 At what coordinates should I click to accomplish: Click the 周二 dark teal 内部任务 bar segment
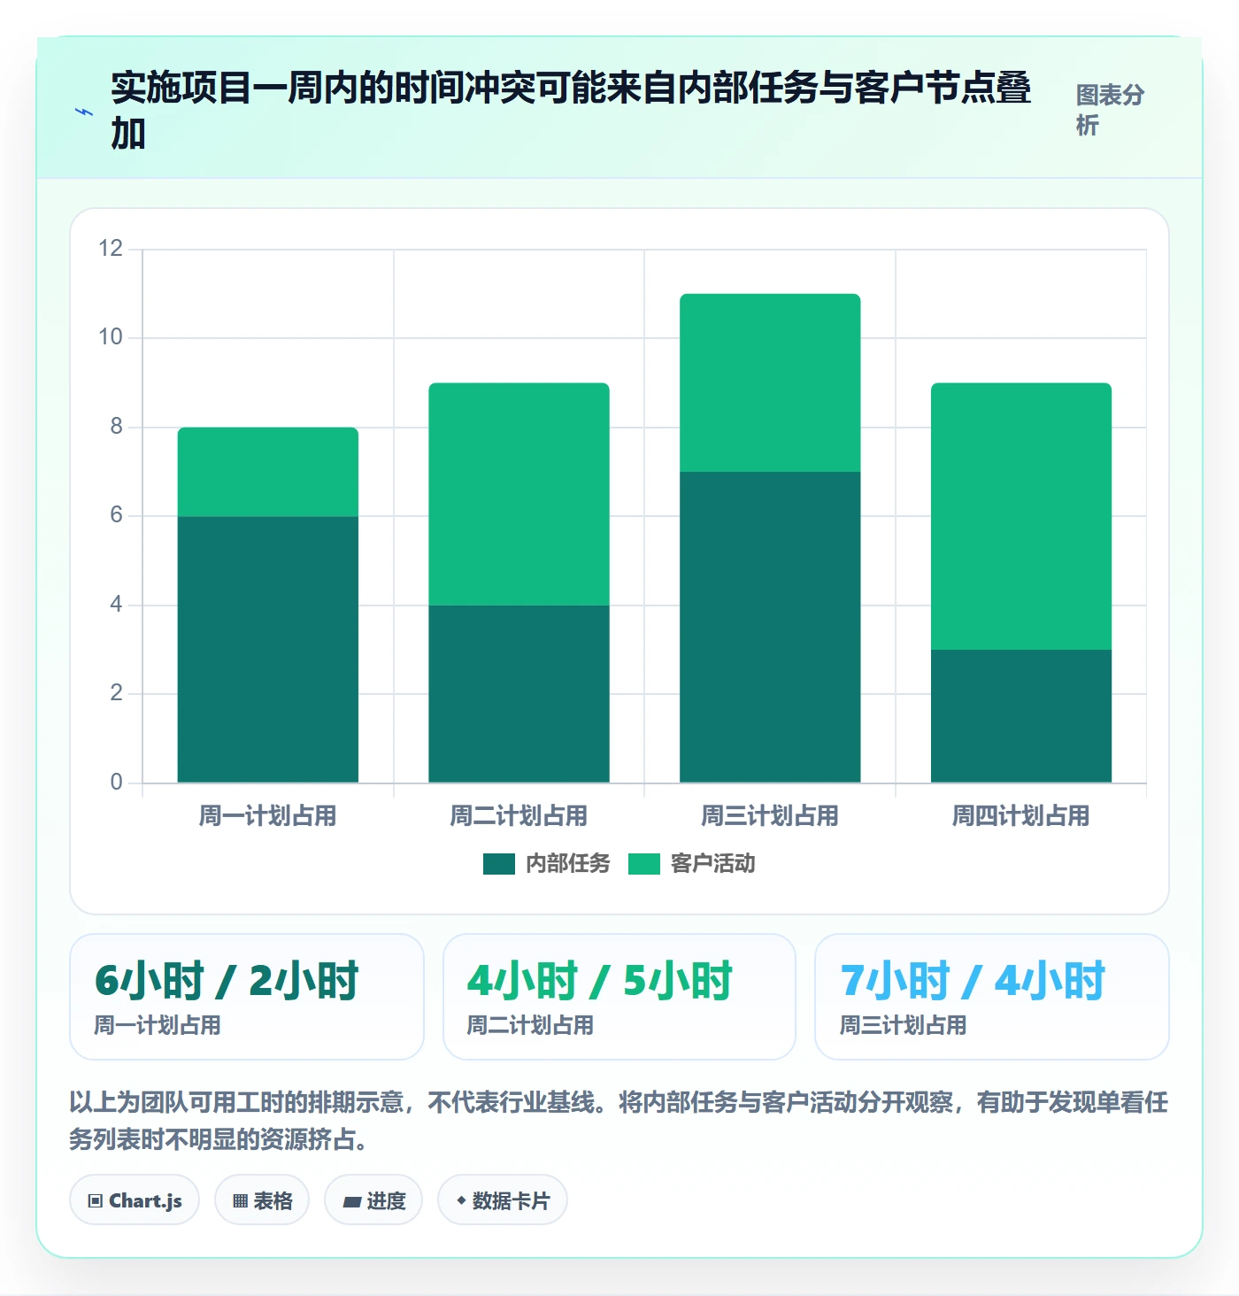pyautogui.click(x=519, y=694)
